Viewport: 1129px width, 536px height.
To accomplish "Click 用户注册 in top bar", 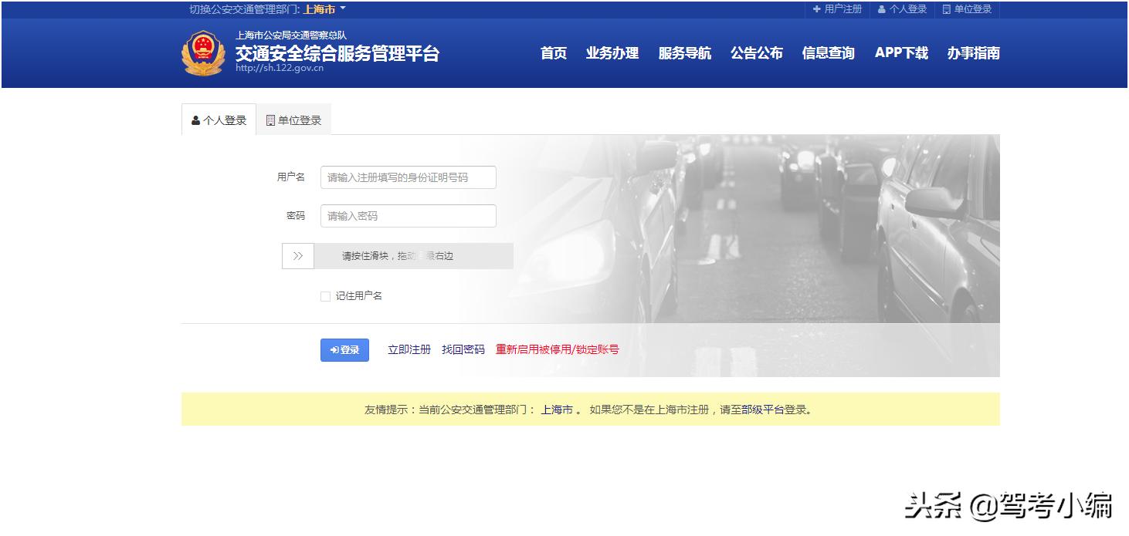I will tap(837, 9).
